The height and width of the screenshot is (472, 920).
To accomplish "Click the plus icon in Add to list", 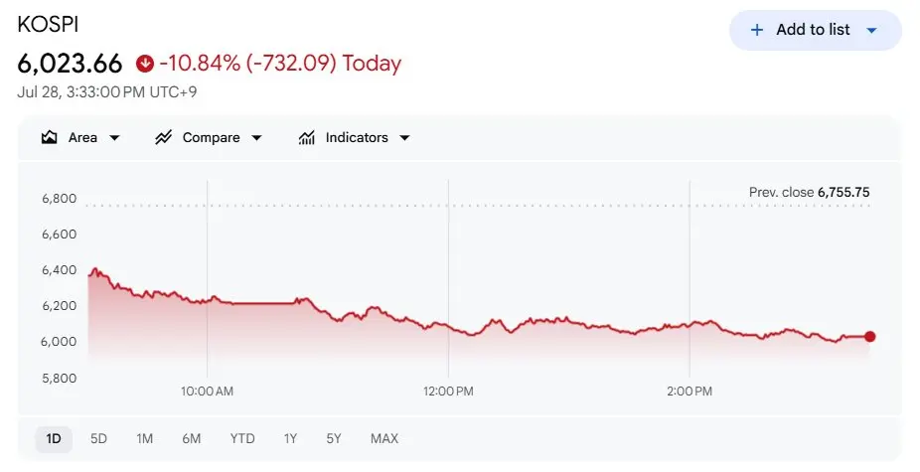I will pyautogui.click(x=757, y=30).
